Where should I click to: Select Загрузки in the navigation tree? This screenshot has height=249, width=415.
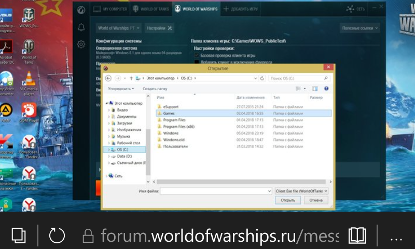(124, 123)
